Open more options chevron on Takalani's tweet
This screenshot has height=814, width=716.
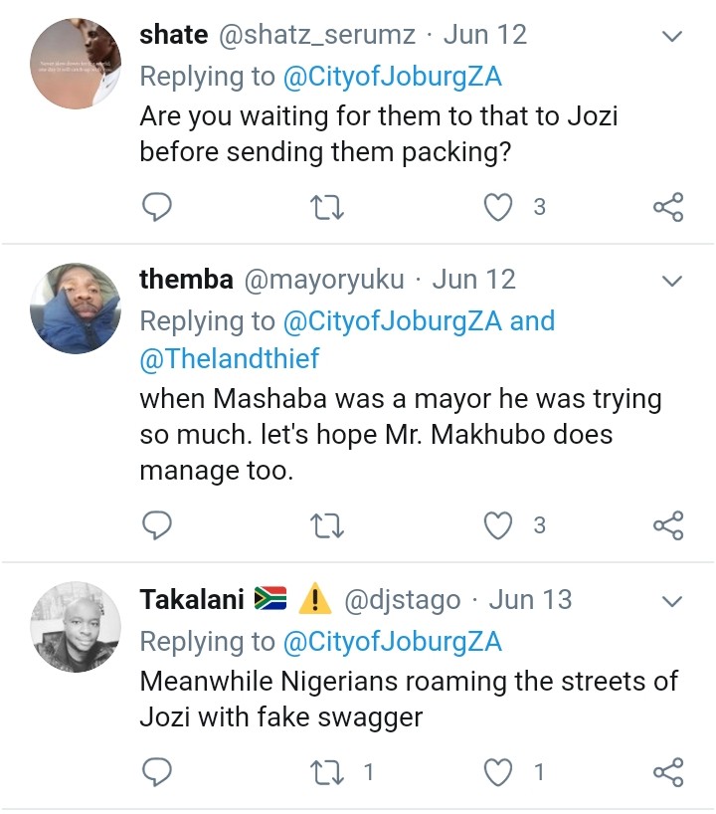[672, 601]
